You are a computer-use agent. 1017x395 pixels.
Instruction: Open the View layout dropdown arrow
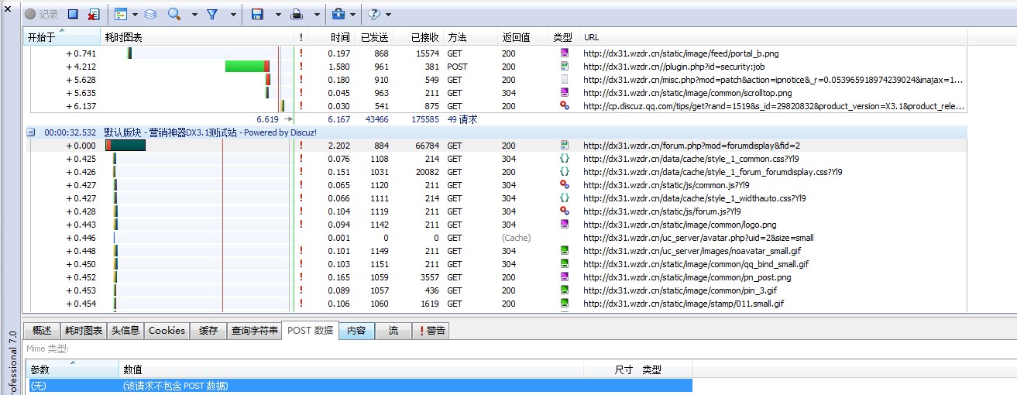click(135, 14)
